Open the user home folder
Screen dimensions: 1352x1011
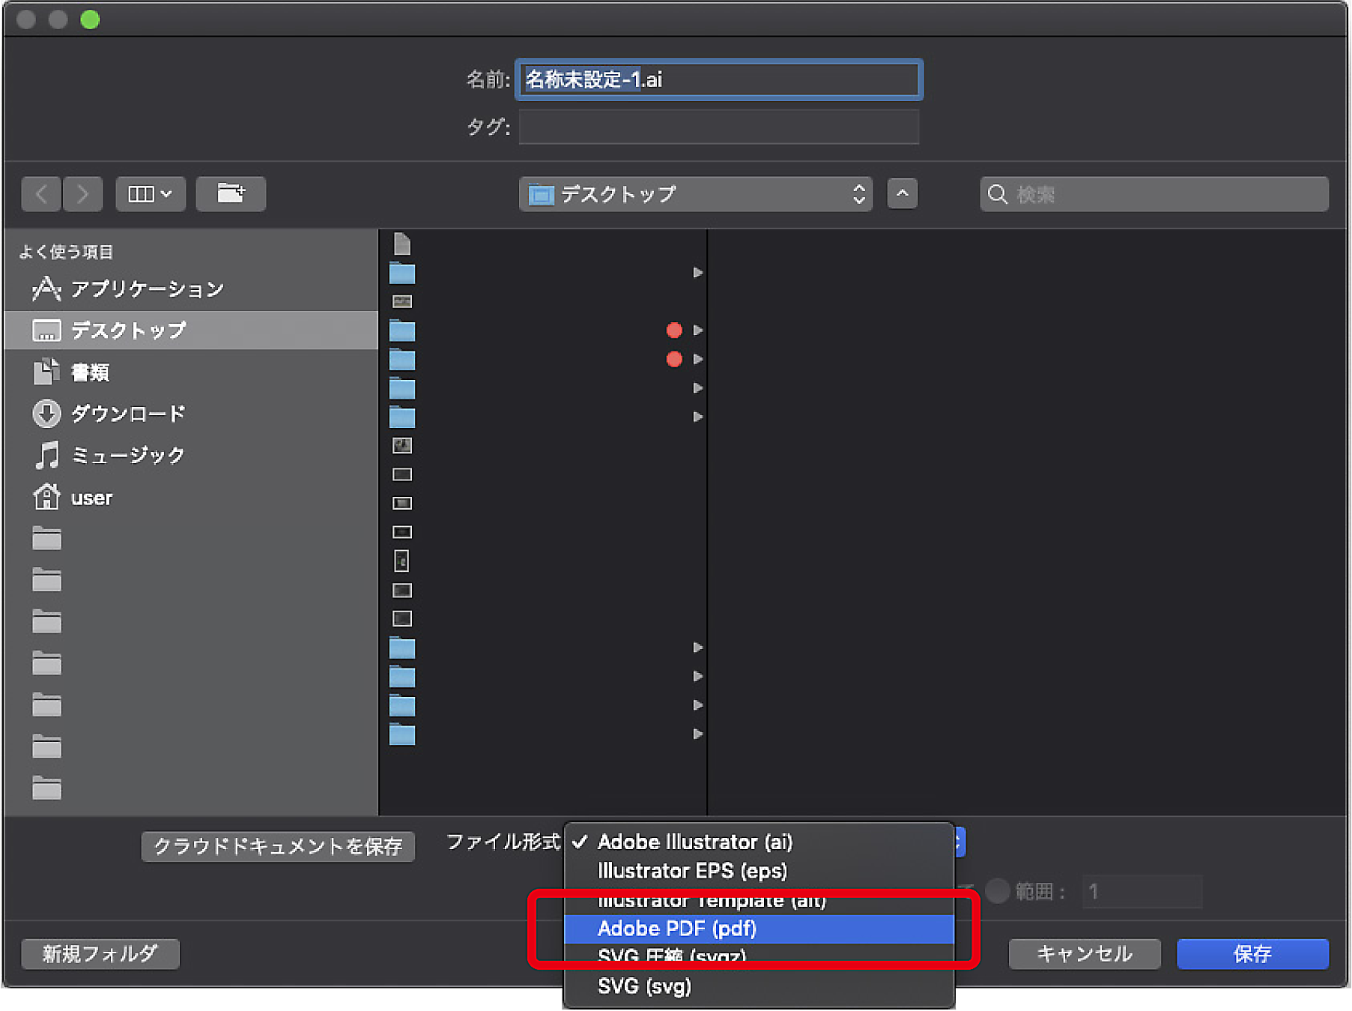(91, 498)
